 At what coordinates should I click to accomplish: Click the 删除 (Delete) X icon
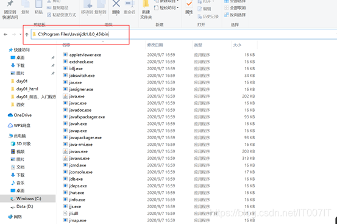116,4
